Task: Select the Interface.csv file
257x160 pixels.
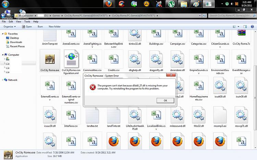Action: (x=71, y=116)
